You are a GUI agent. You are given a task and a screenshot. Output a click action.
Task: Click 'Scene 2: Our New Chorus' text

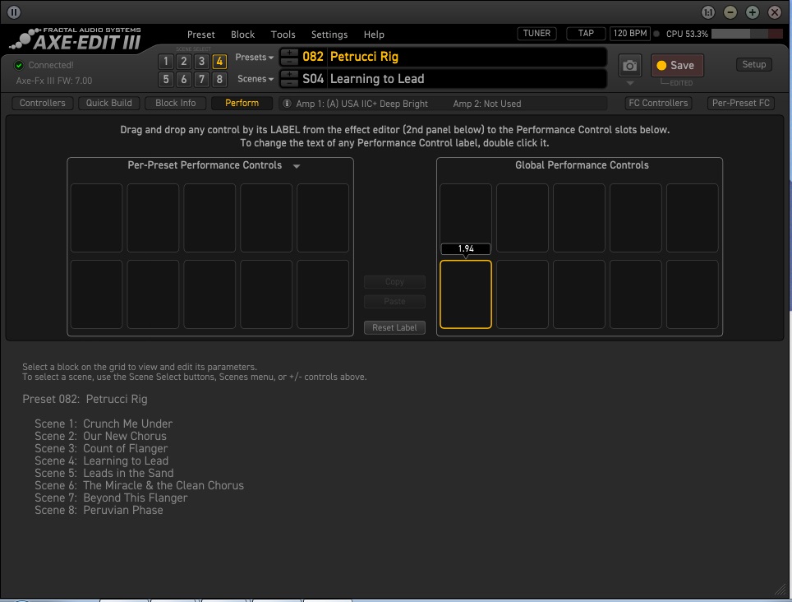[x=100, y=436]
